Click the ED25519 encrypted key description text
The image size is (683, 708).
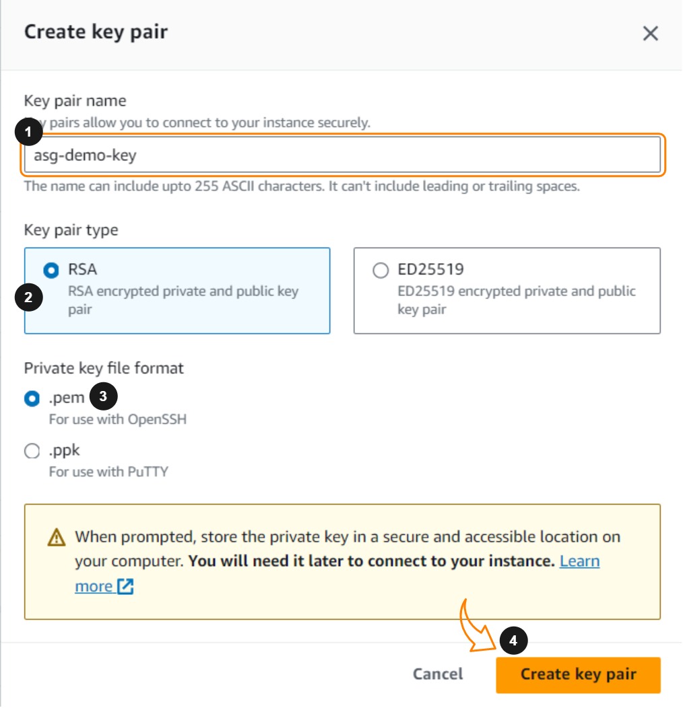(x=516, y=300)
